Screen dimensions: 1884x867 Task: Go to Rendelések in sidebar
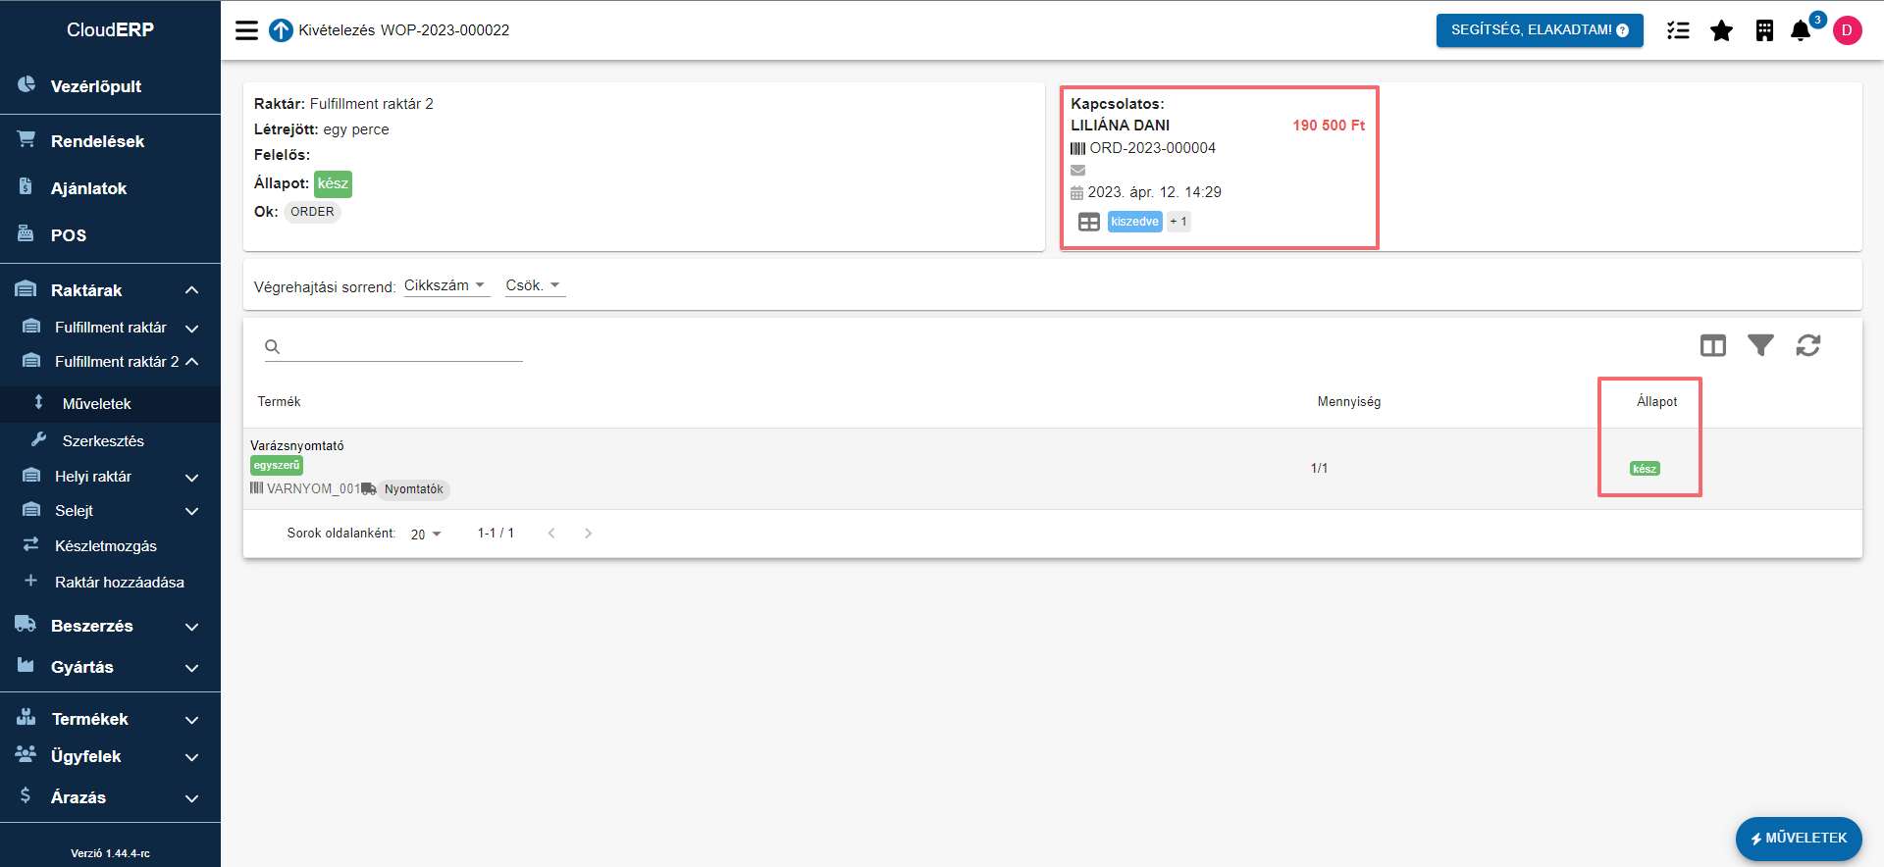pyautogui.click(x=97, y=141)
